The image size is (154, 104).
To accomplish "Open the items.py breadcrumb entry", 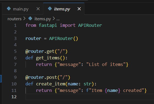I will [43, 19].
